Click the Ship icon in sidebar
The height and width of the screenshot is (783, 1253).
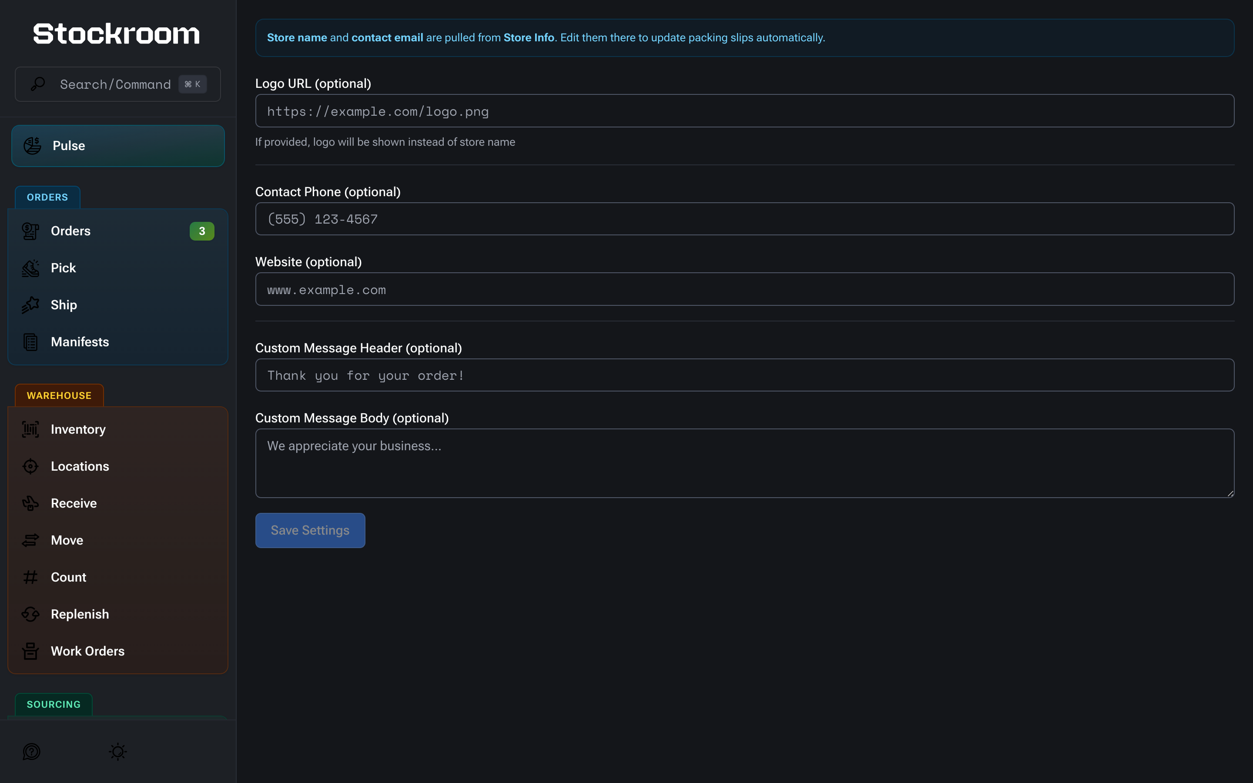click(x=30, y=305)
